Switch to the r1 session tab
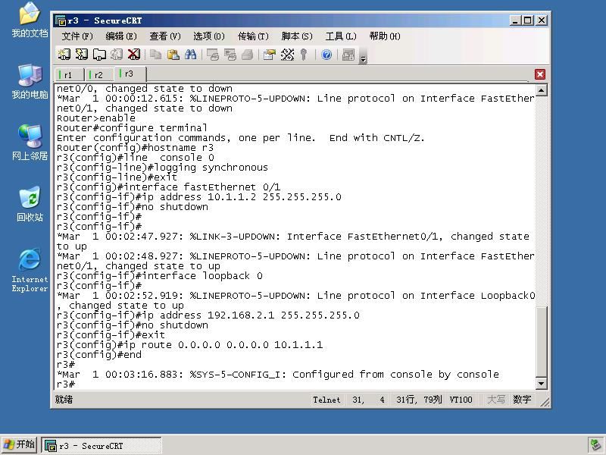606x455 pixels. pyautogui.click(x=70, y=74)
